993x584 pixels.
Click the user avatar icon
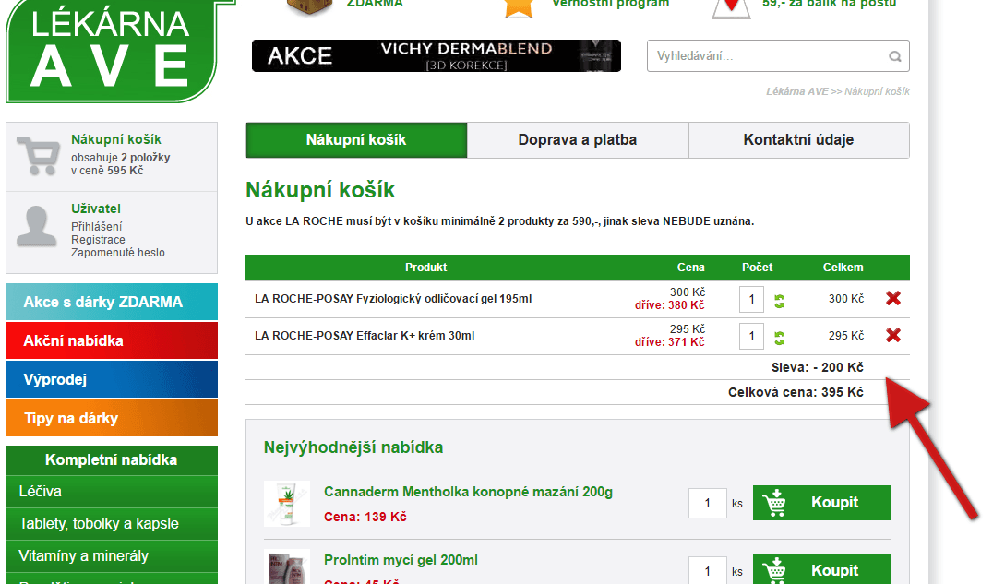(36, 225)
